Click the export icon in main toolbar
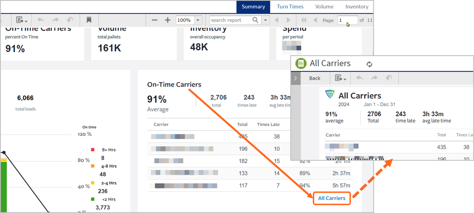Screen dimensions: 474x213 [22, 20]
